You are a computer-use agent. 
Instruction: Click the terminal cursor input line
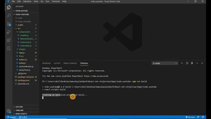(43, 98)
